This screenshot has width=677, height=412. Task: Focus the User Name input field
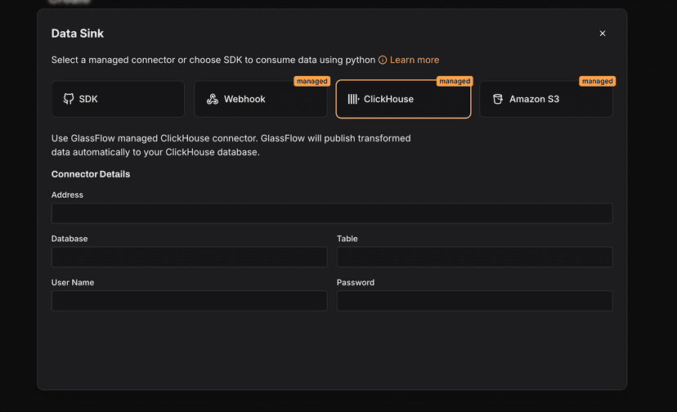tap(189, 301)
